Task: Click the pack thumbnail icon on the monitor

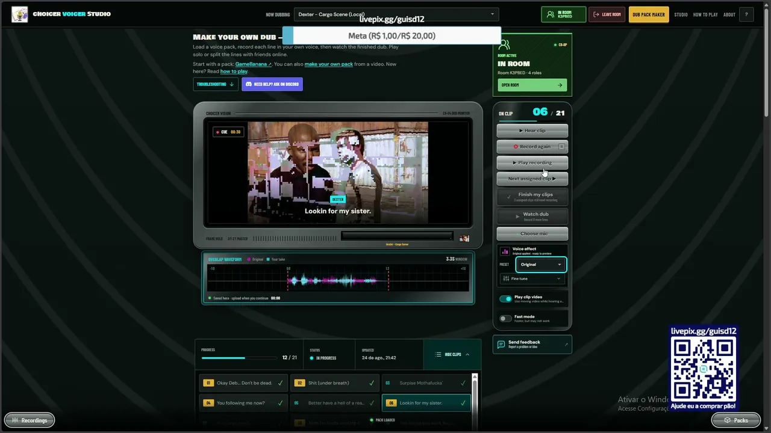Action: [x=464, y=239]
